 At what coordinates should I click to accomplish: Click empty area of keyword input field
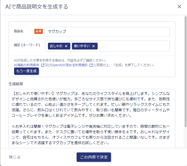point(134,46)
